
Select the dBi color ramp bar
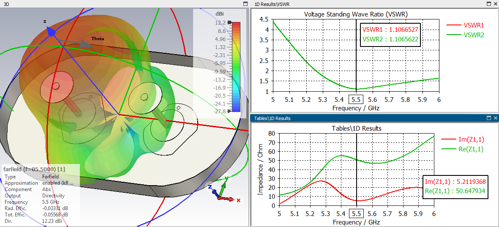click(236, 67)
